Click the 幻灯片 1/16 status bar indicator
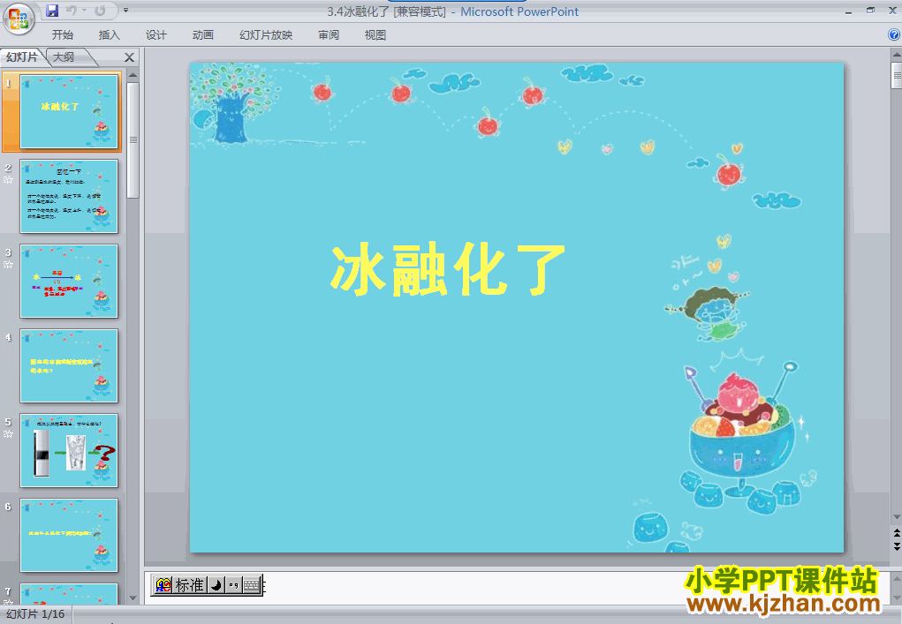902x624 pixels. point(35,613)
